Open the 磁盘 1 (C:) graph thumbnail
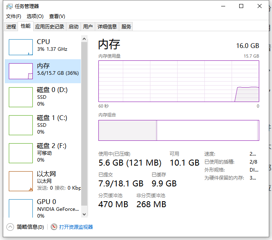This screenshot has width=272, height=240. [21, 126]
